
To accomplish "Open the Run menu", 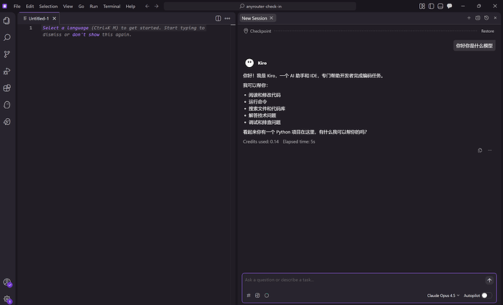I will 93,6.
